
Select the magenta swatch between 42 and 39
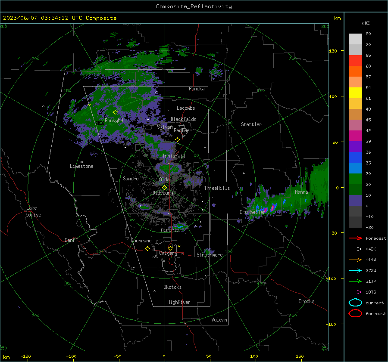tap(355, 136)
